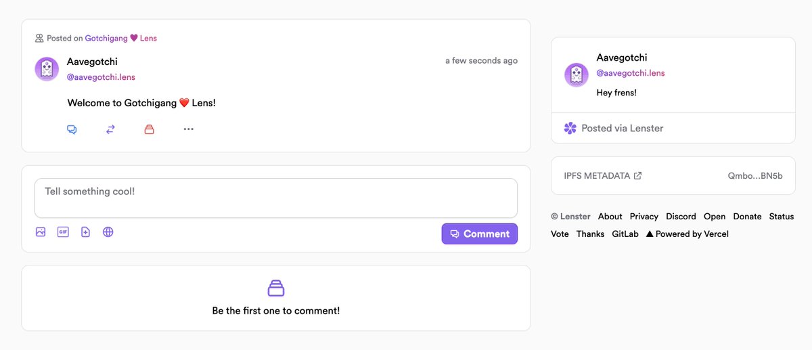Open the Status footer link
The height and width of the screenshot is (350, 812).
pyautogui.click(x=782, y=217)
